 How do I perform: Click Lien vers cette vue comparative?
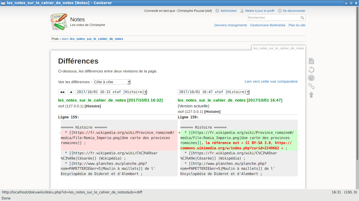tap(271, 82)
